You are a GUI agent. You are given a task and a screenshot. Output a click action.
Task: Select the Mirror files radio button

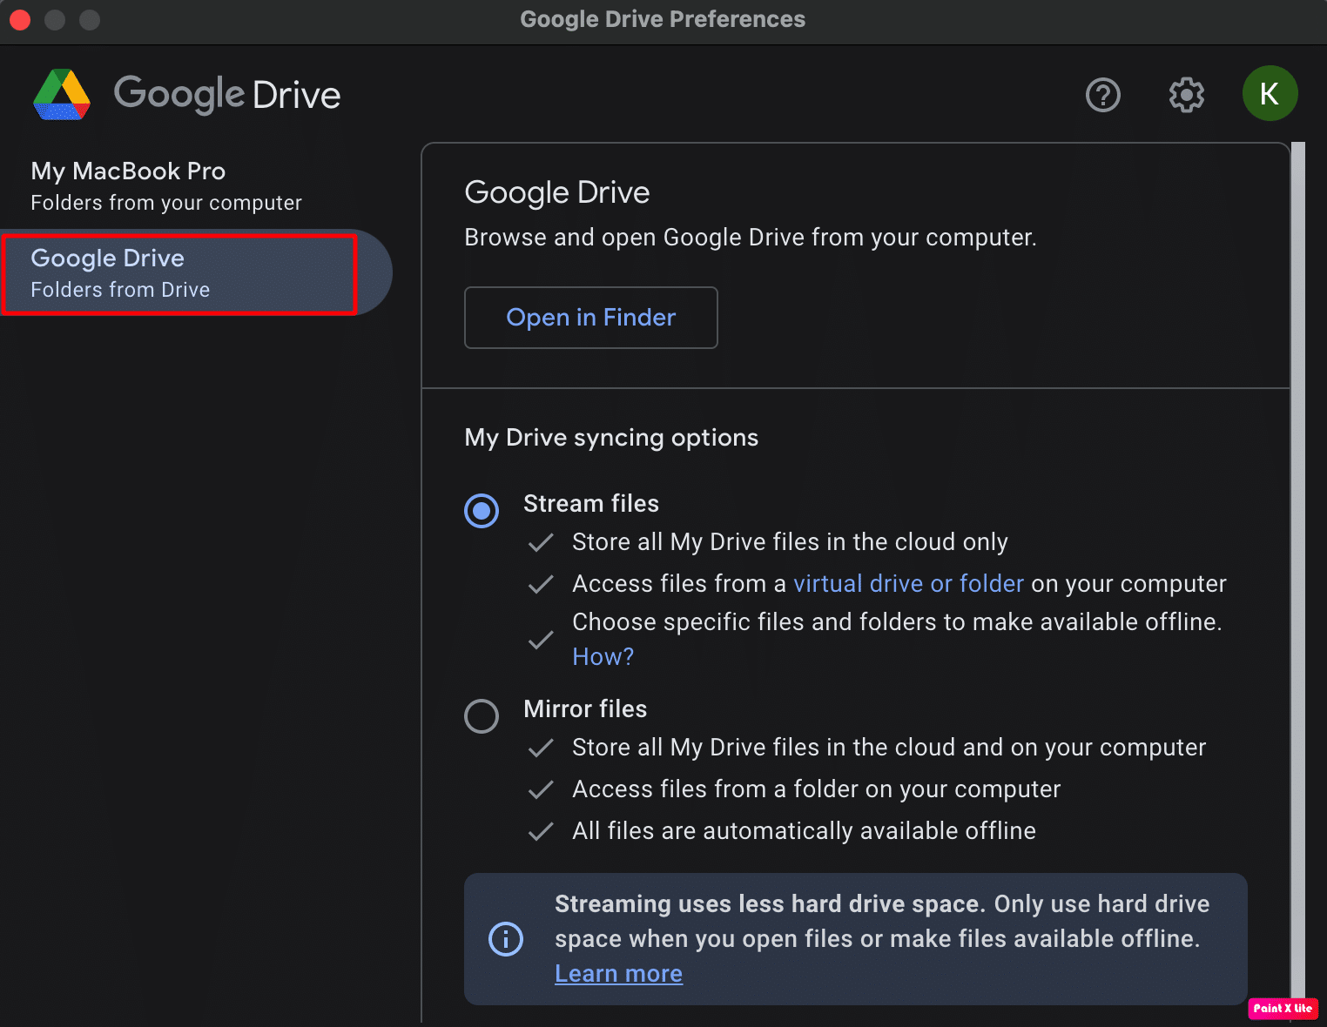482,716
